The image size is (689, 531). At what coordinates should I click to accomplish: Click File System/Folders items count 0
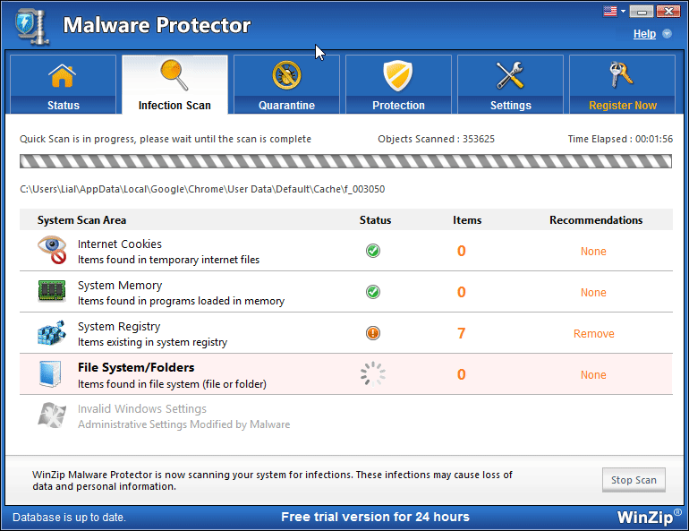[x=461, y=374]
